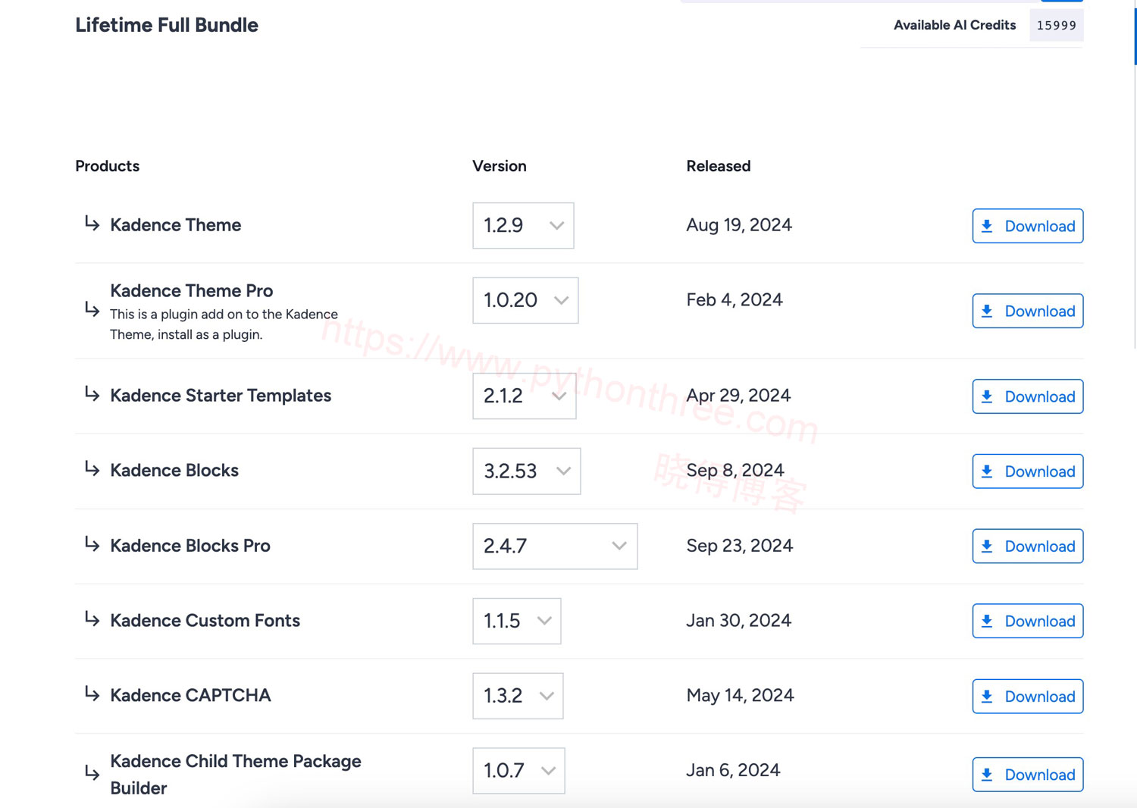
Task: Download Kadence Starter Templates
Action: [1028, 396]
